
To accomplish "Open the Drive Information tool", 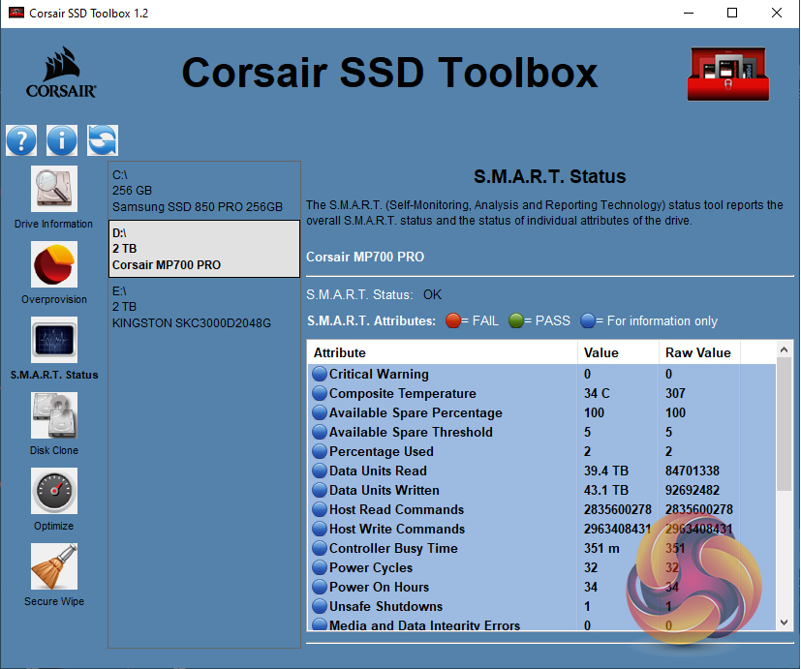I will point(54,190).
